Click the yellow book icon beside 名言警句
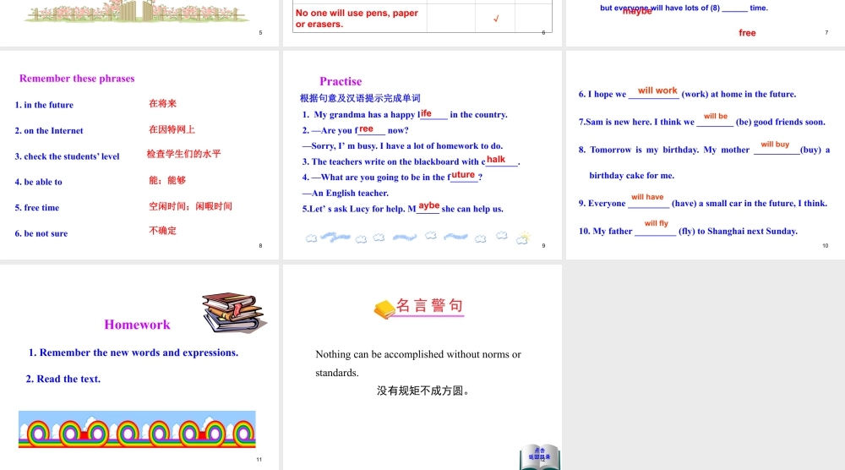 [384, 310]
